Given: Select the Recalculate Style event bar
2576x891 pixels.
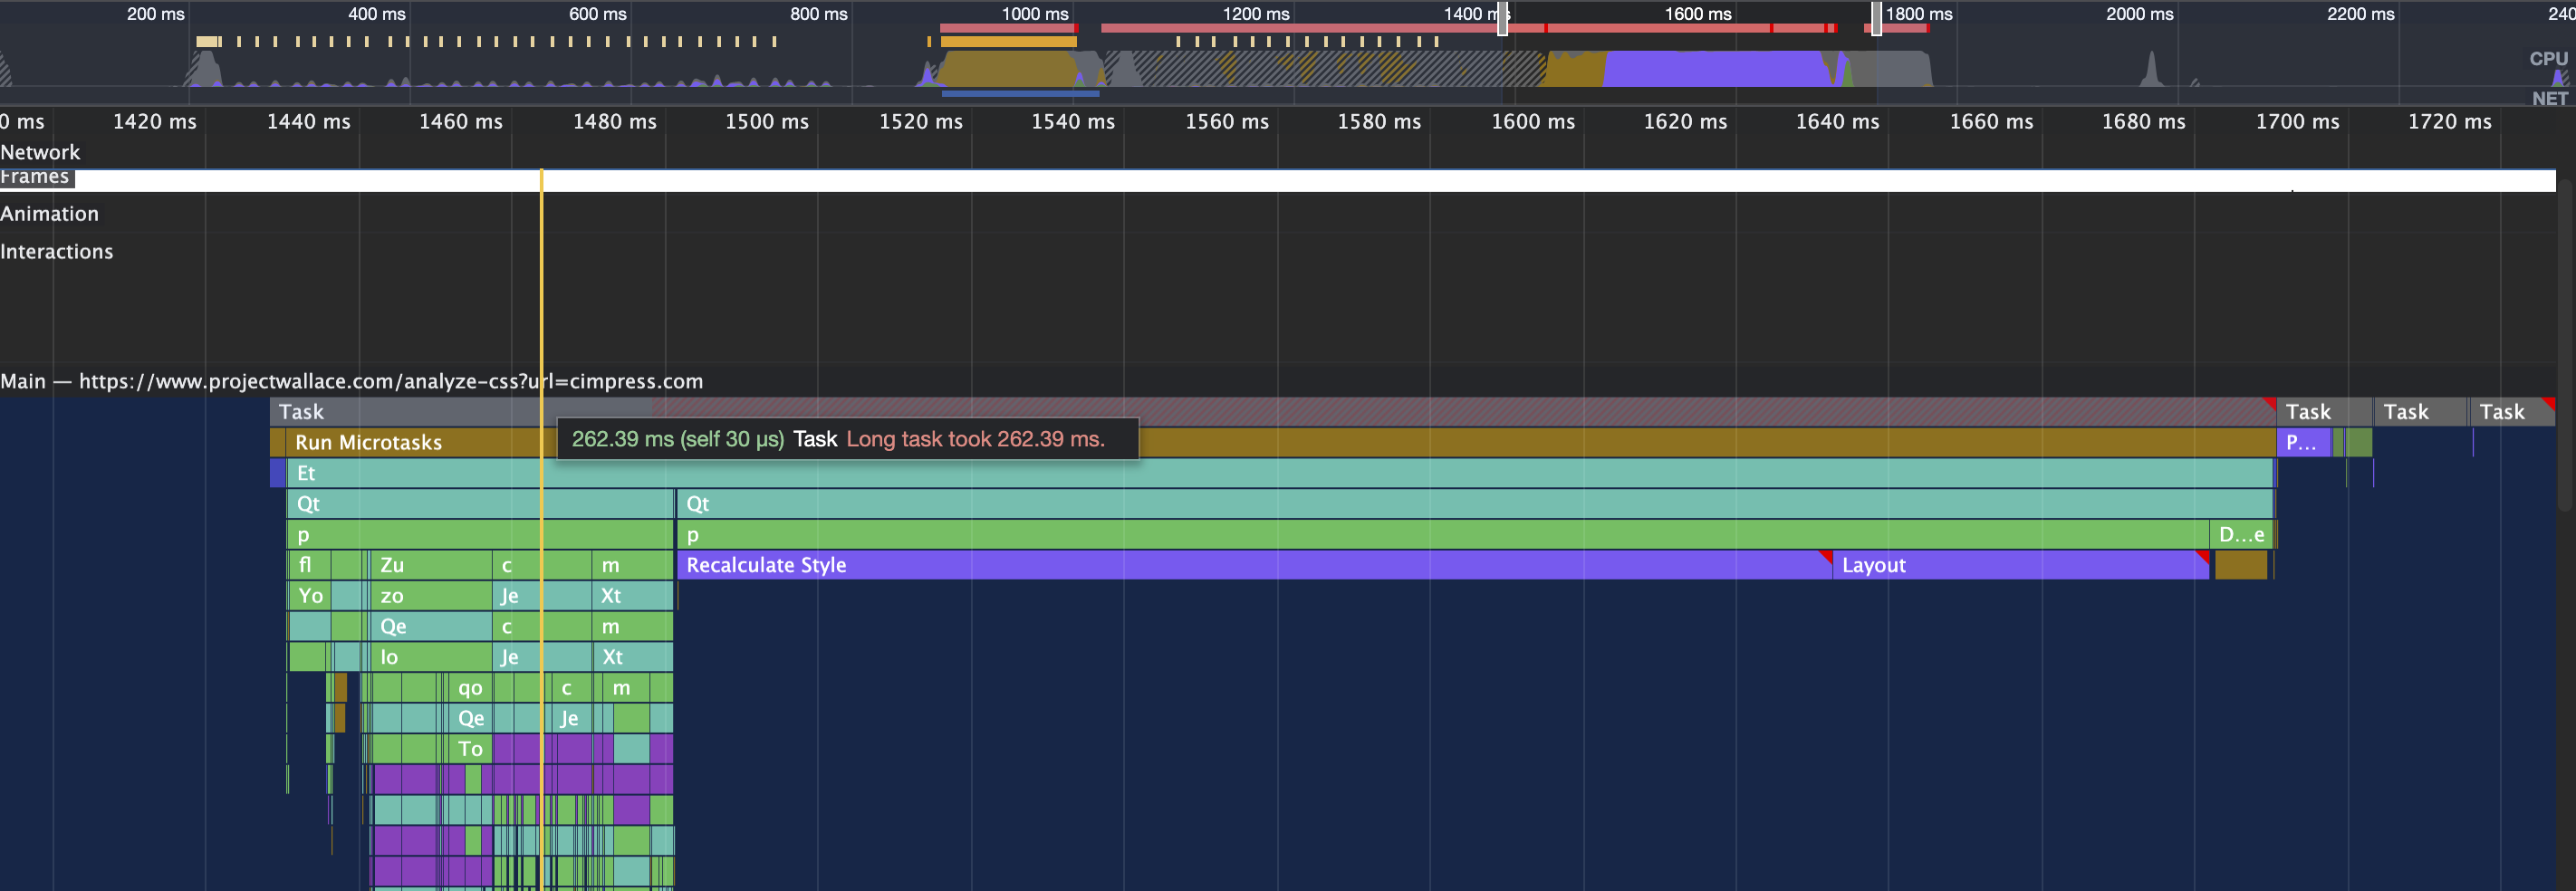Looking at the screenshot, I should 1250,565.
